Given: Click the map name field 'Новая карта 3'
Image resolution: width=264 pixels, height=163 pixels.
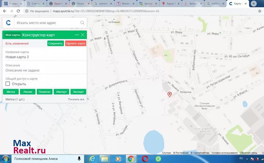Looking at the screenshot, I should click(17, 57).
